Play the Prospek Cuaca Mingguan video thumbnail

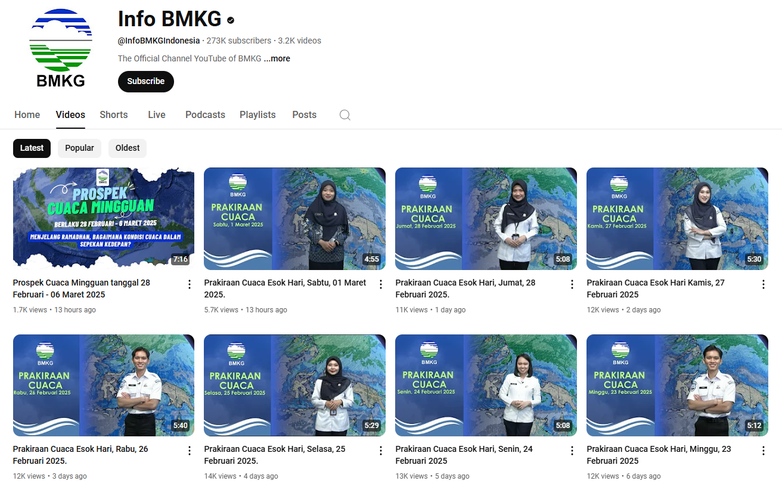coord(104,218)
